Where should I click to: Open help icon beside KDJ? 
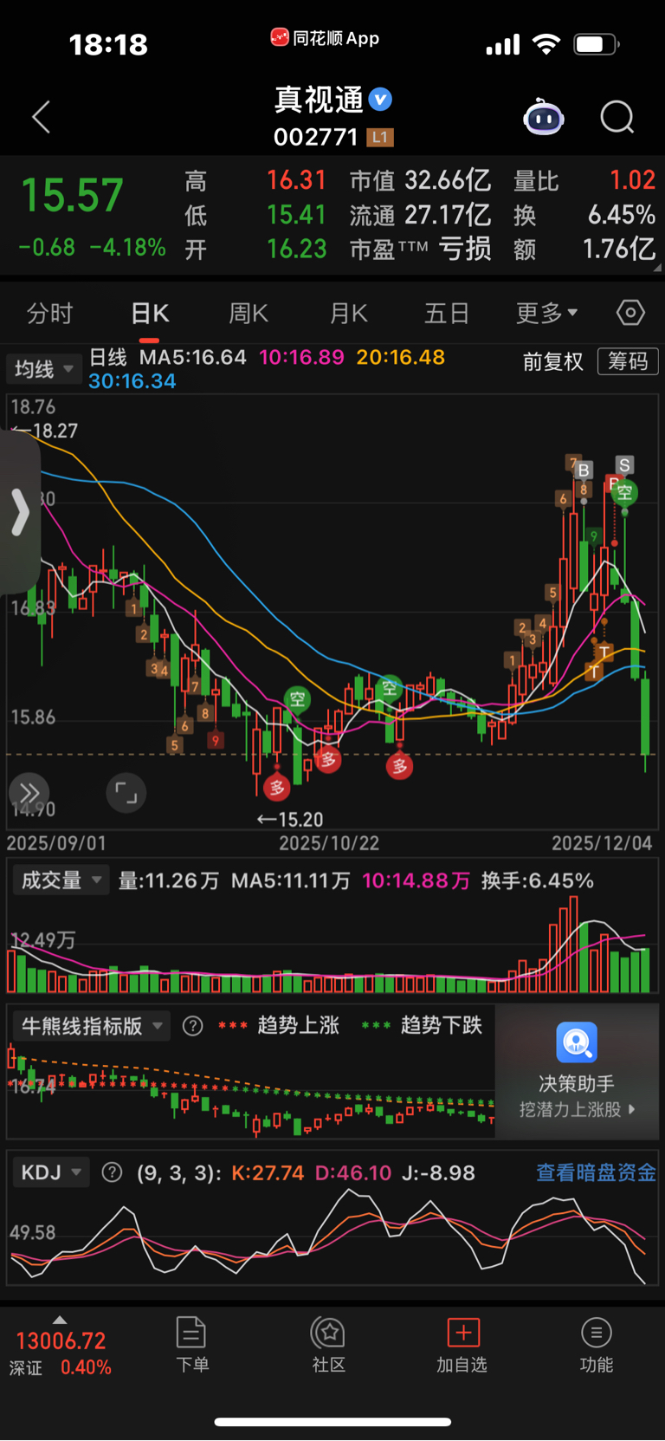[x=112, y=1172]
